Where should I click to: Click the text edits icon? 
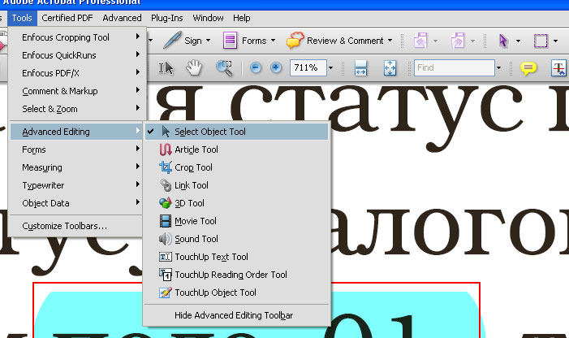(558, 68)
